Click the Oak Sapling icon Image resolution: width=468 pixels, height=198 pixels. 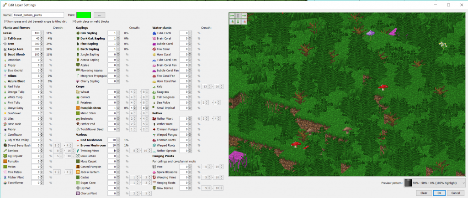coord(78,33)
